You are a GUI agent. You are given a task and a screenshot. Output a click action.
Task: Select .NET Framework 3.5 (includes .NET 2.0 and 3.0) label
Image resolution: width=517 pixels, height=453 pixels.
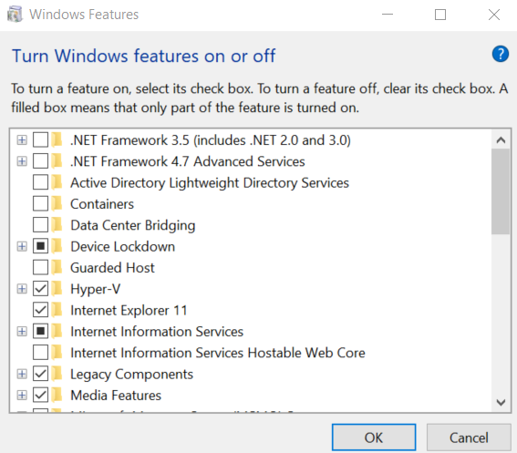[x=211, y=140]
